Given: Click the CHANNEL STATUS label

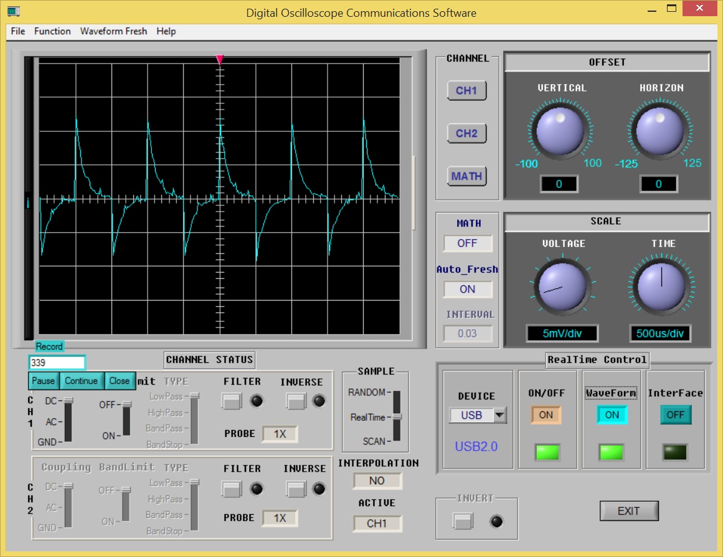Looking at the screenshot, I should coord(209,360).
